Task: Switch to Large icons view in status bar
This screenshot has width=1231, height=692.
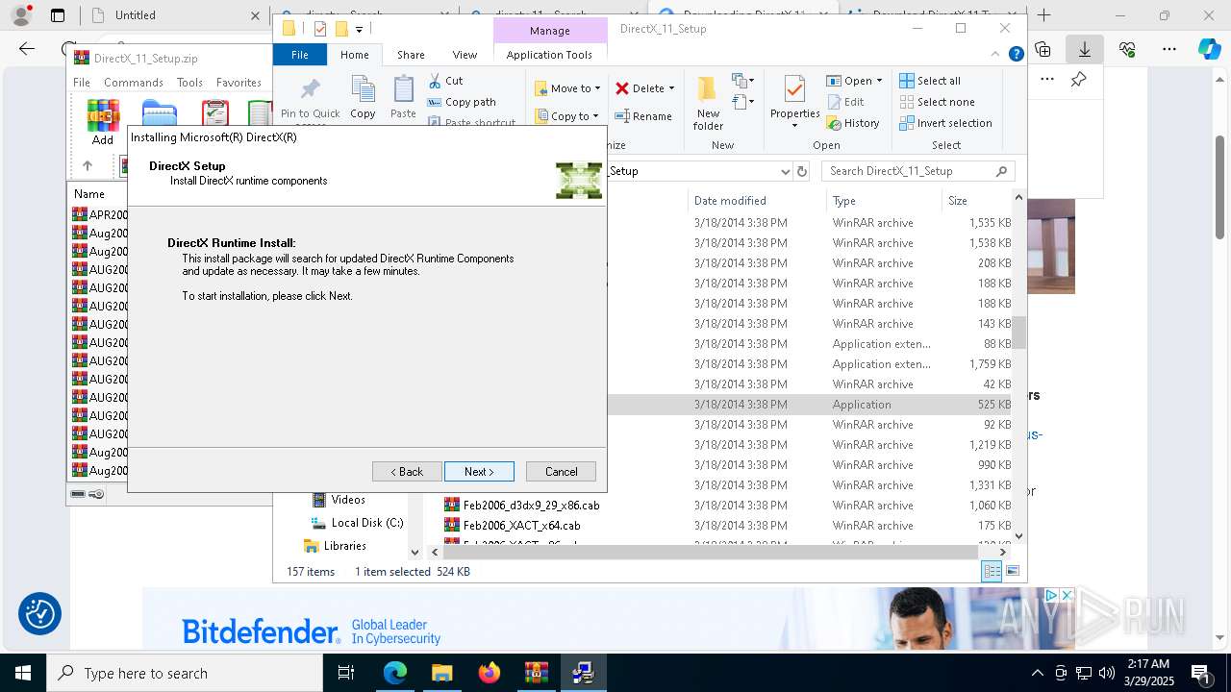Action: (x=1012, y=571)
